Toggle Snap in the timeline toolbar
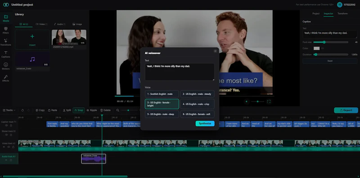360x178 pixels. coord(79,110)
